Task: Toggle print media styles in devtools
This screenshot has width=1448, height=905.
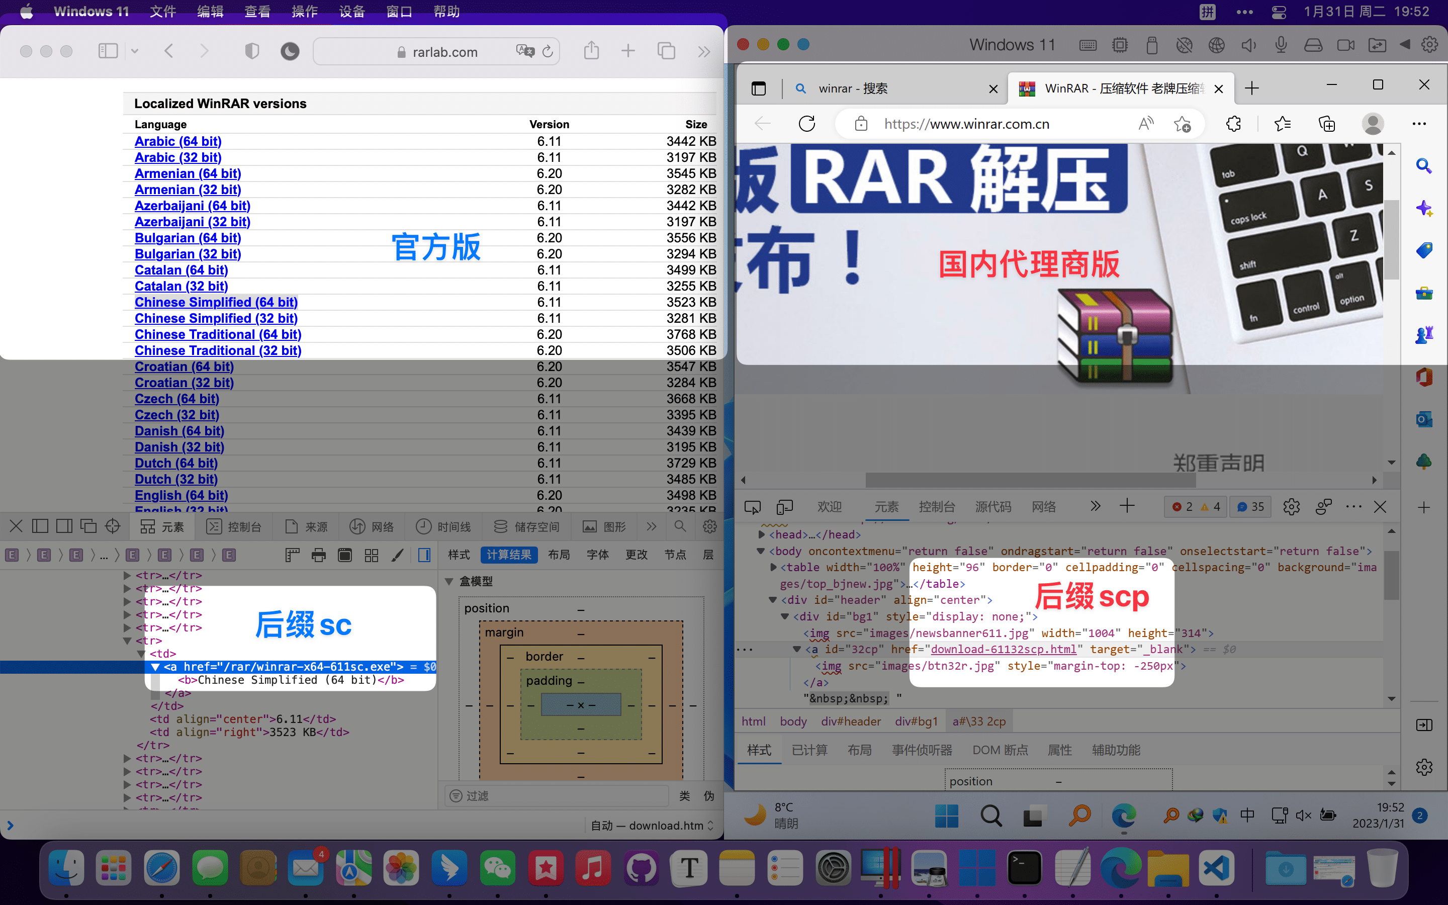Action: (x=319, y=555)
